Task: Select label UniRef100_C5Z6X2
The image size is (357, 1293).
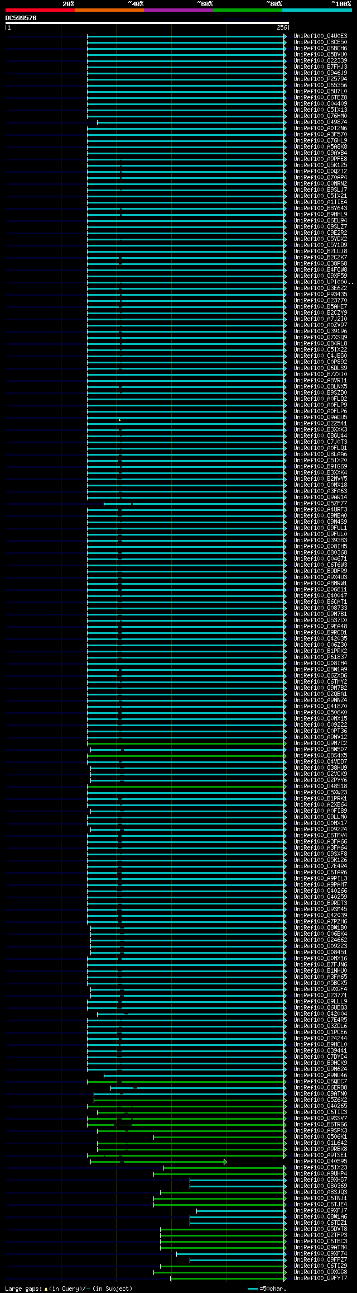Action: click(x=320, y=1100)
